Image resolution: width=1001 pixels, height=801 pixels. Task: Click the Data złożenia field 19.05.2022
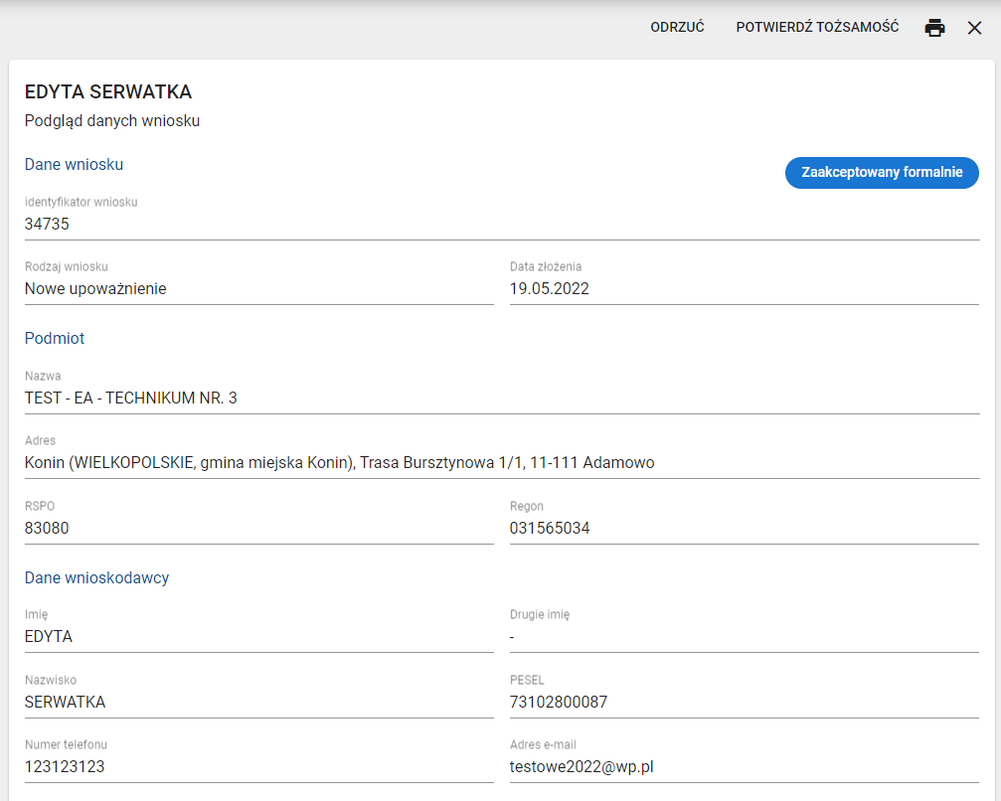pyautogui.click(x=744, y=289)
